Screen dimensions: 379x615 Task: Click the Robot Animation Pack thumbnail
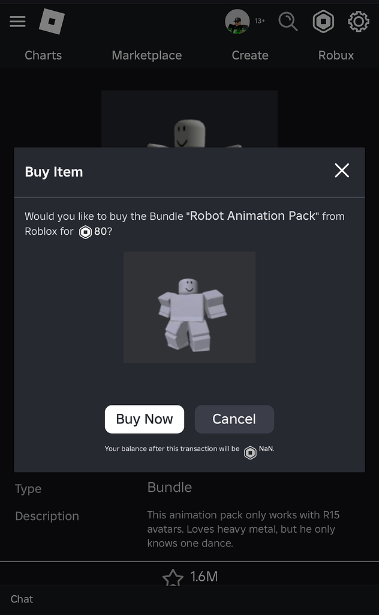pos(189,307)
